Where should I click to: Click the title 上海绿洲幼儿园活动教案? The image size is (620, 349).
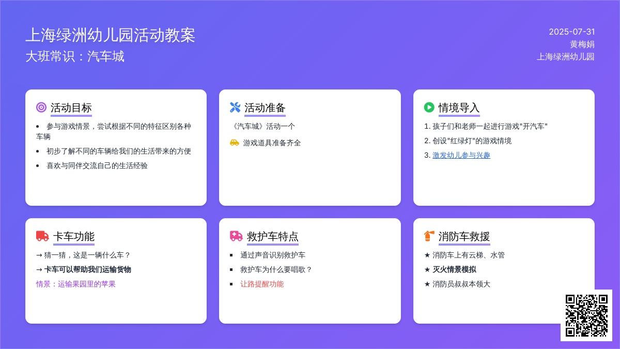click(x=110, y=35)
